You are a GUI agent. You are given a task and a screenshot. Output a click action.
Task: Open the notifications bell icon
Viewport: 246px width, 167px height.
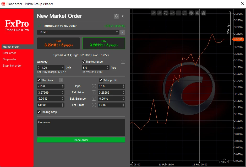point(116,16)
